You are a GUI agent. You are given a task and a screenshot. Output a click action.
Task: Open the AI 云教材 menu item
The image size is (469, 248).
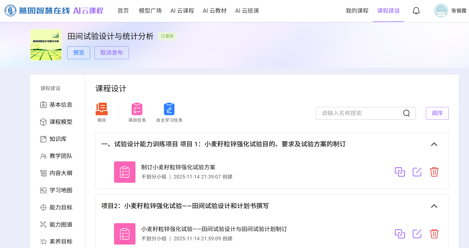coord(215,11)
